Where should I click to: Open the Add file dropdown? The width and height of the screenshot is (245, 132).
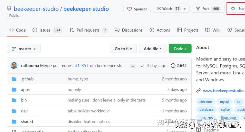(x=153, y=49)
